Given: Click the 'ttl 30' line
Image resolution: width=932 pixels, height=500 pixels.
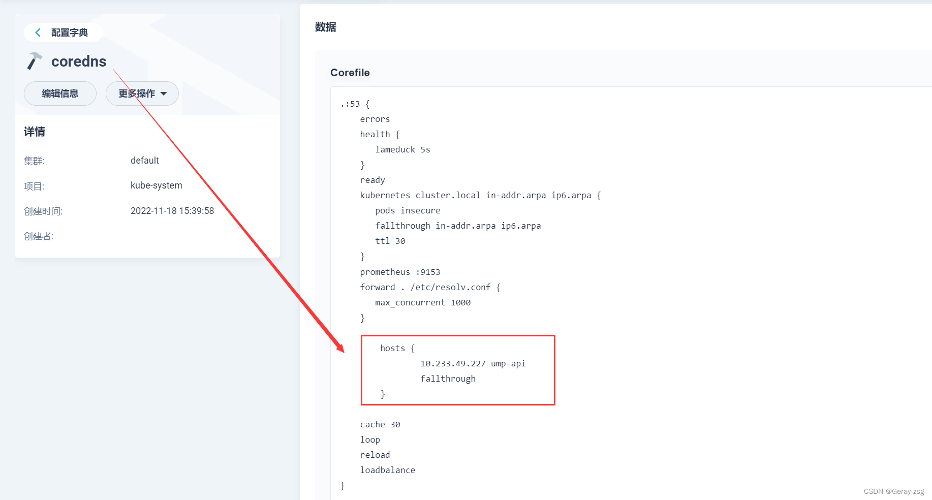Looking at the screenshot, I should (x=390, y=241).
